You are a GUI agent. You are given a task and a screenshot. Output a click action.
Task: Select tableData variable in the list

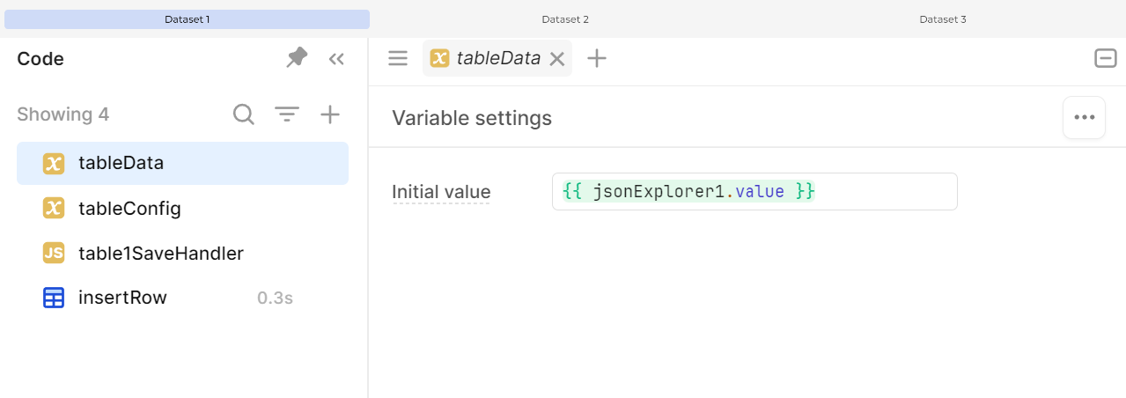[182, 163]
